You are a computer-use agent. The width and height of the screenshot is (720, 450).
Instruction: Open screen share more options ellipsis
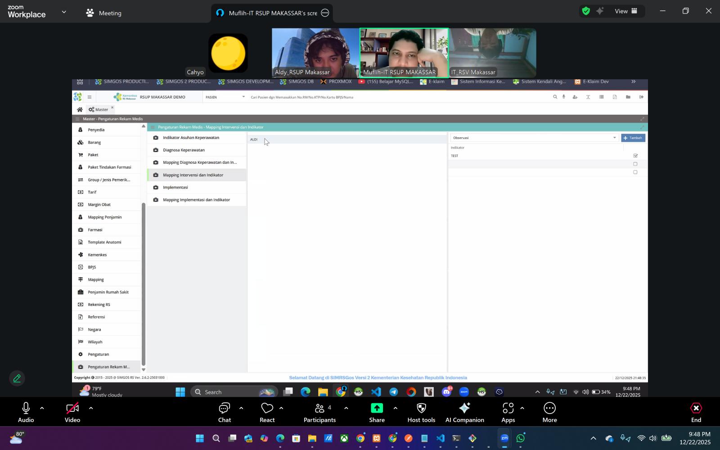(325, 13)
